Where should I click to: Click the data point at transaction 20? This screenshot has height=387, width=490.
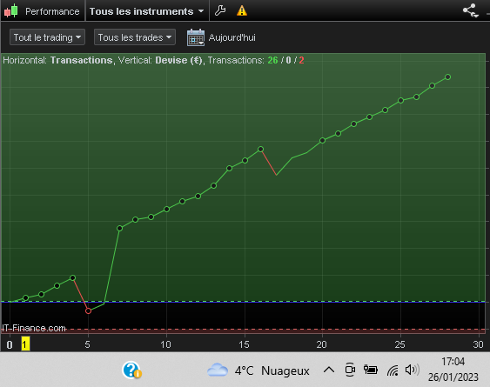(323, 141)
